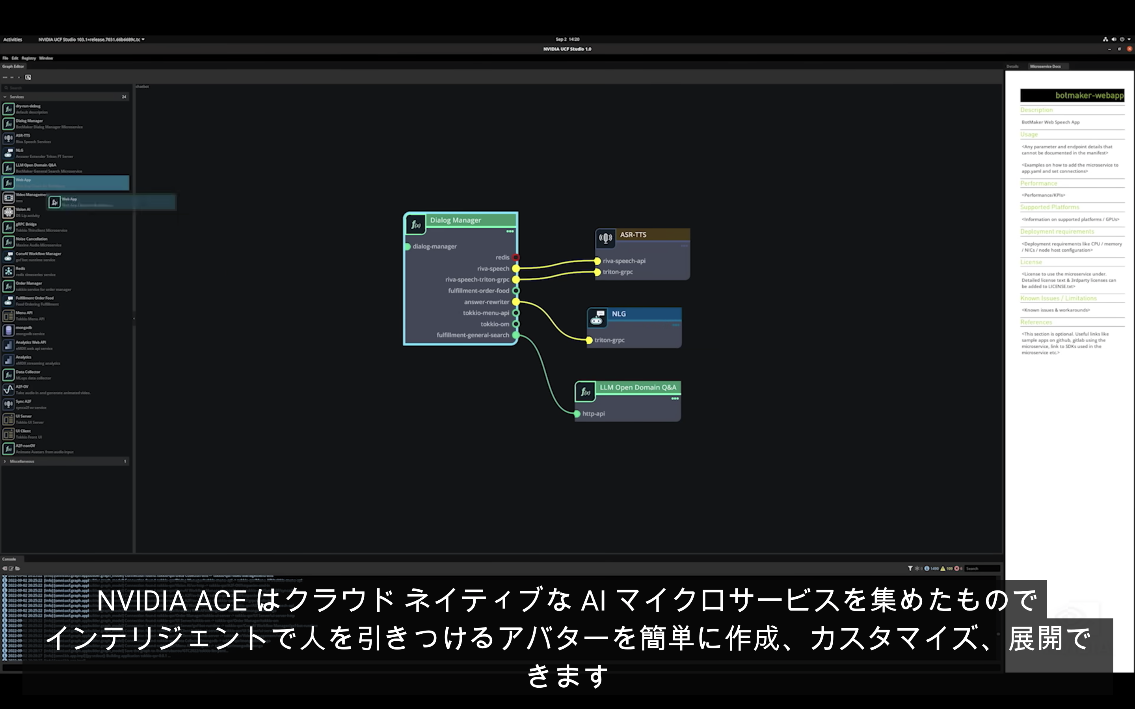The height and width of the screenshot is (709, 1135).
Task: Open LLM Open Domain Q&A node options dots
Action: pos(675,399)
